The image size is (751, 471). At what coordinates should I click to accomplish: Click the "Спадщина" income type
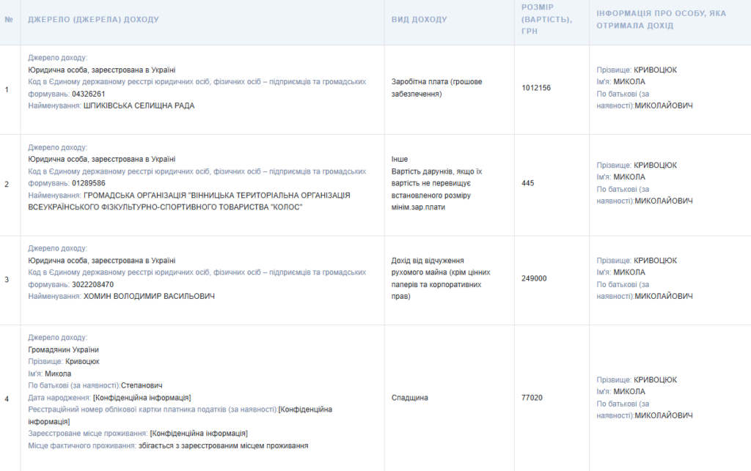tap(410, 398)
